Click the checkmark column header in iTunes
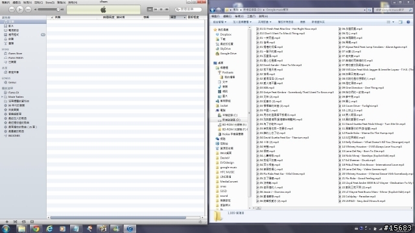The image size is (415, 233). point(52,17)
